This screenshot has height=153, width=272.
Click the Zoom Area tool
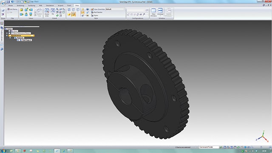(x=47, y=12)
